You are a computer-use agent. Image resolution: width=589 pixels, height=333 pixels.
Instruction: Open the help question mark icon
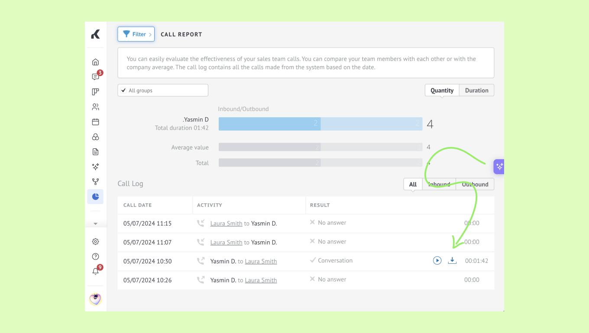[95, 256]
